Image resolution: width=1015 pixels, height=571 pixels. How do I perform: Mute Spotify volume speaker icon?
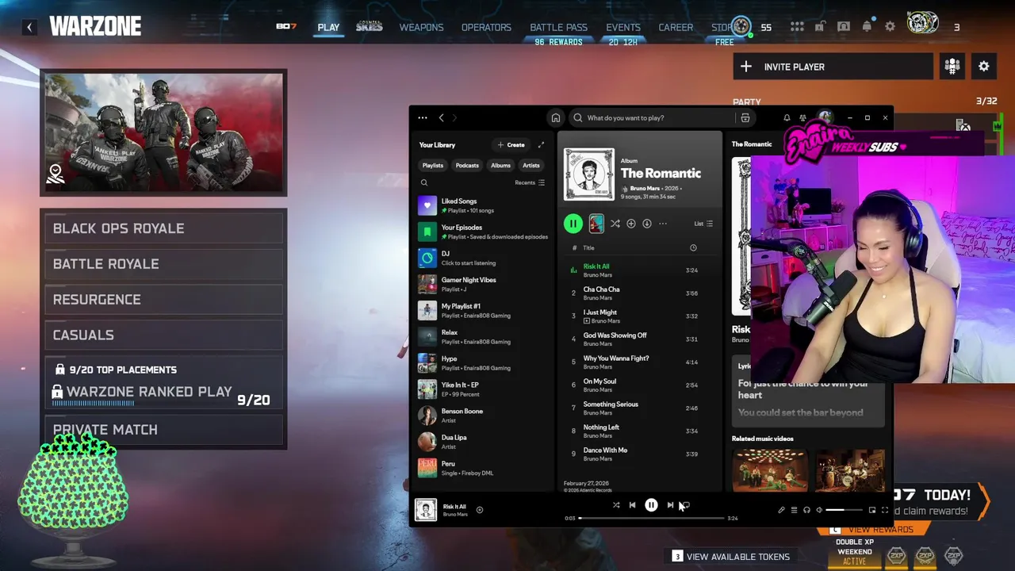pos(819,510)
